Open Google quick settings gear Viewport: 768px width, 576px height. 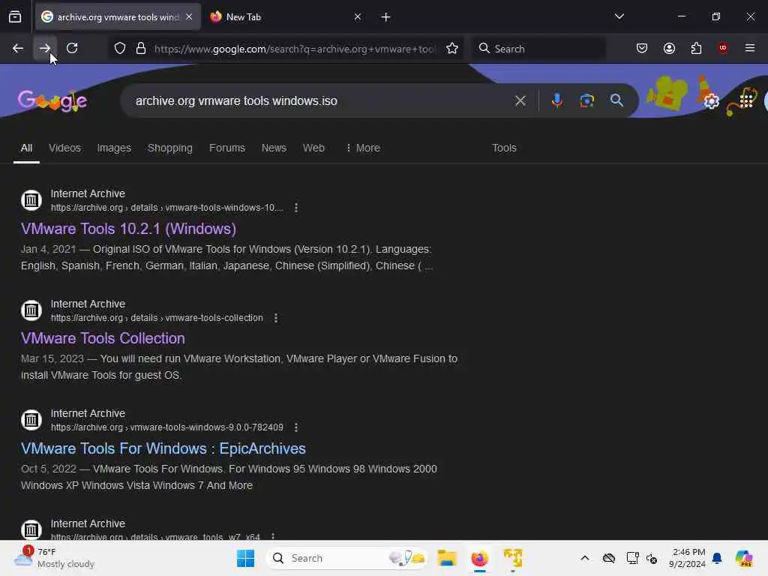tap(711, 101)
